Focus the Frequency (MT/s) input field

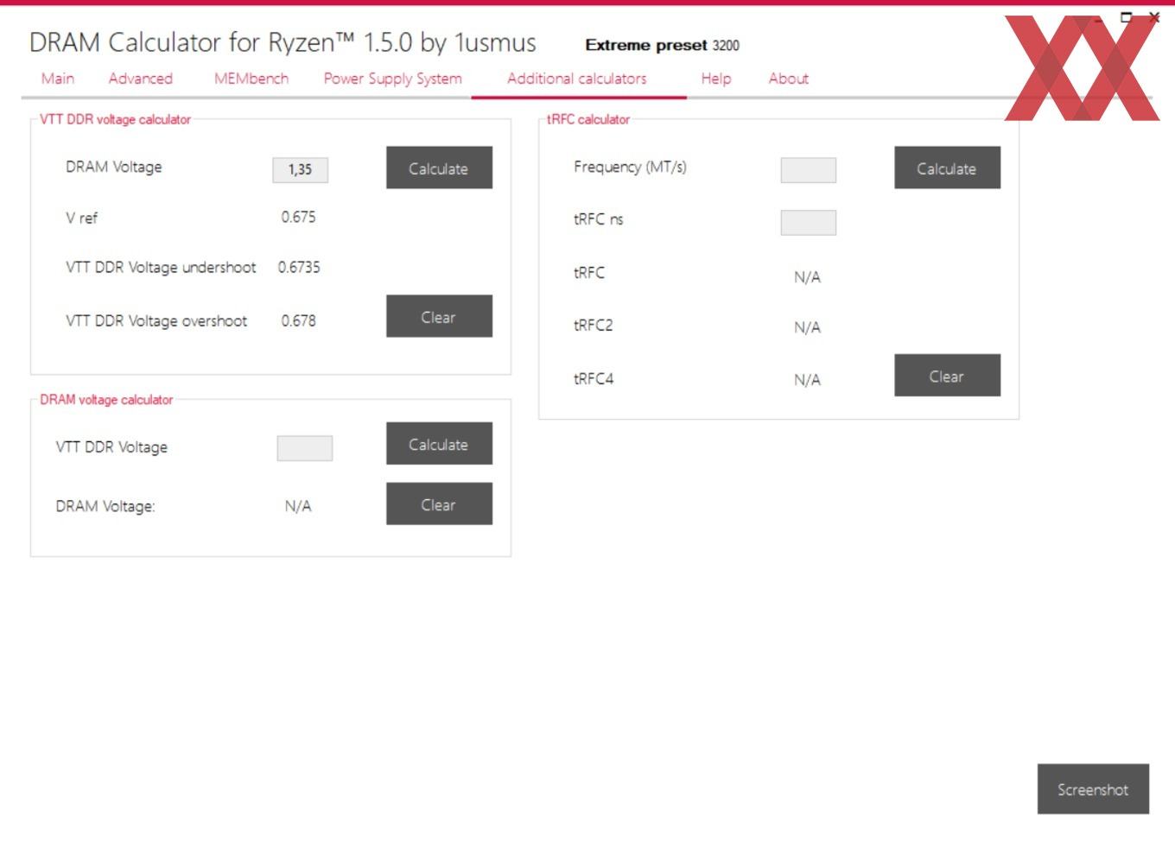[x=808, y=170]
